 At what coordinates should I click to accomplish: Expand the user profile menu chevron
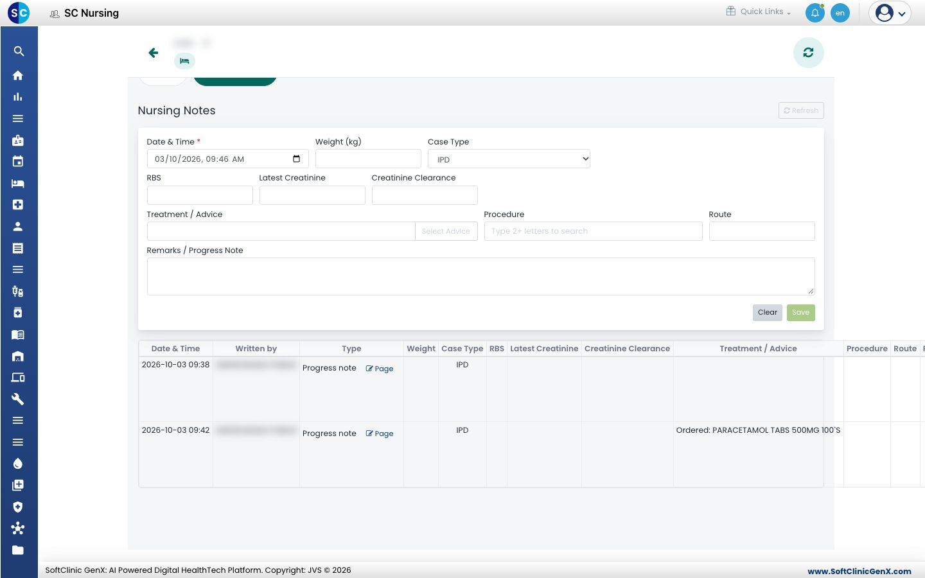901,13
